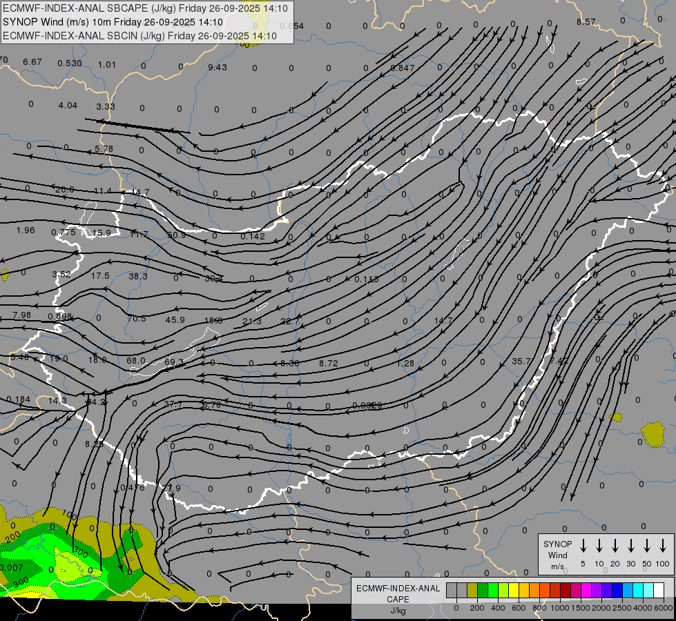Image resolution: width=676 pixels, height=621 pixels.
Task: Click the 5 m/s wind arrow in legend
Action: (583, 546)
